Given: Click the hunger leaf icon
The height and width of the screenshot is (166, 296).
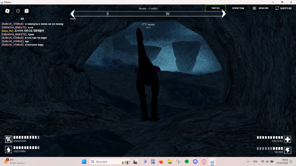Looking at the screenshot, I should 9,139.
